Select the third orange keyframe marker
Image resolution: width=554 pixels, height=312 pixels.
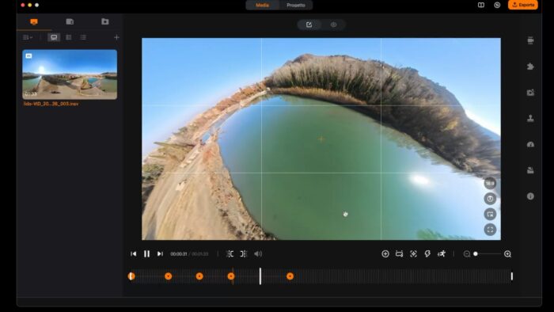coord(199,276)
